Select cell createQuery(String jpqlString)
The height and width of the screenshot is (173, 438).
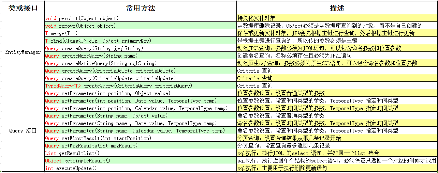141,48
